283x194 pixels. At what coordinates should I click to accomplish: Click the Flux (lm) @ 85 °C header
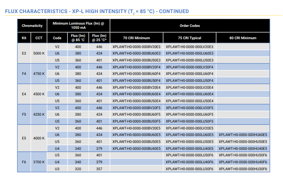(78, 38)
